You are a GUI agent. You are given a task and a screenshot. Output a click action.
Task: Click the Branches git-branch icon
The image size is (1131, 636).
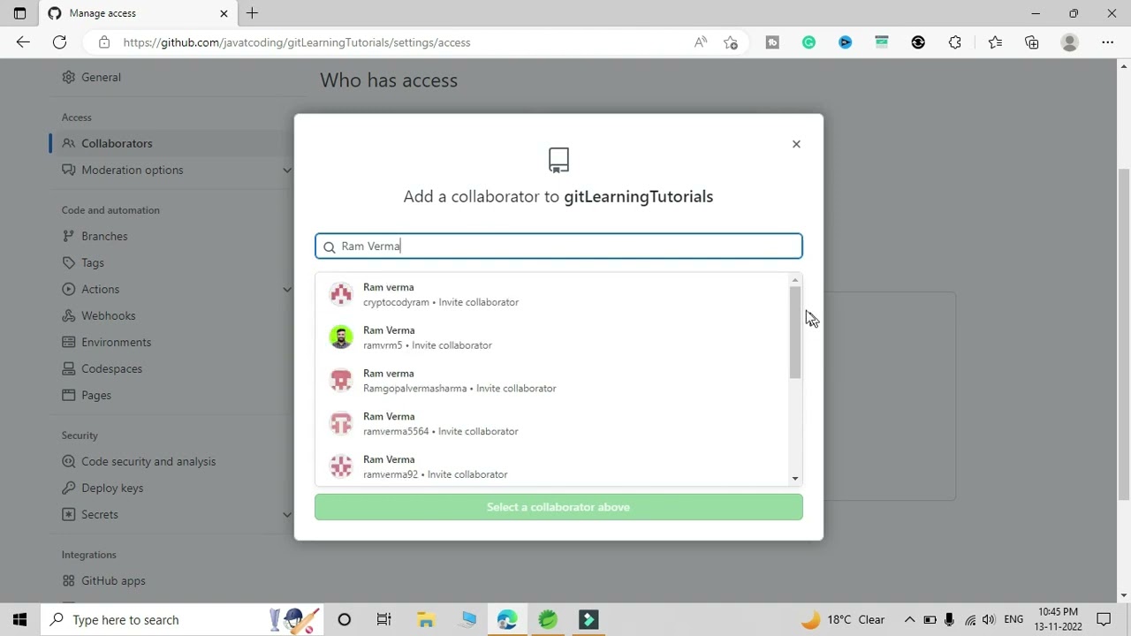69,236
